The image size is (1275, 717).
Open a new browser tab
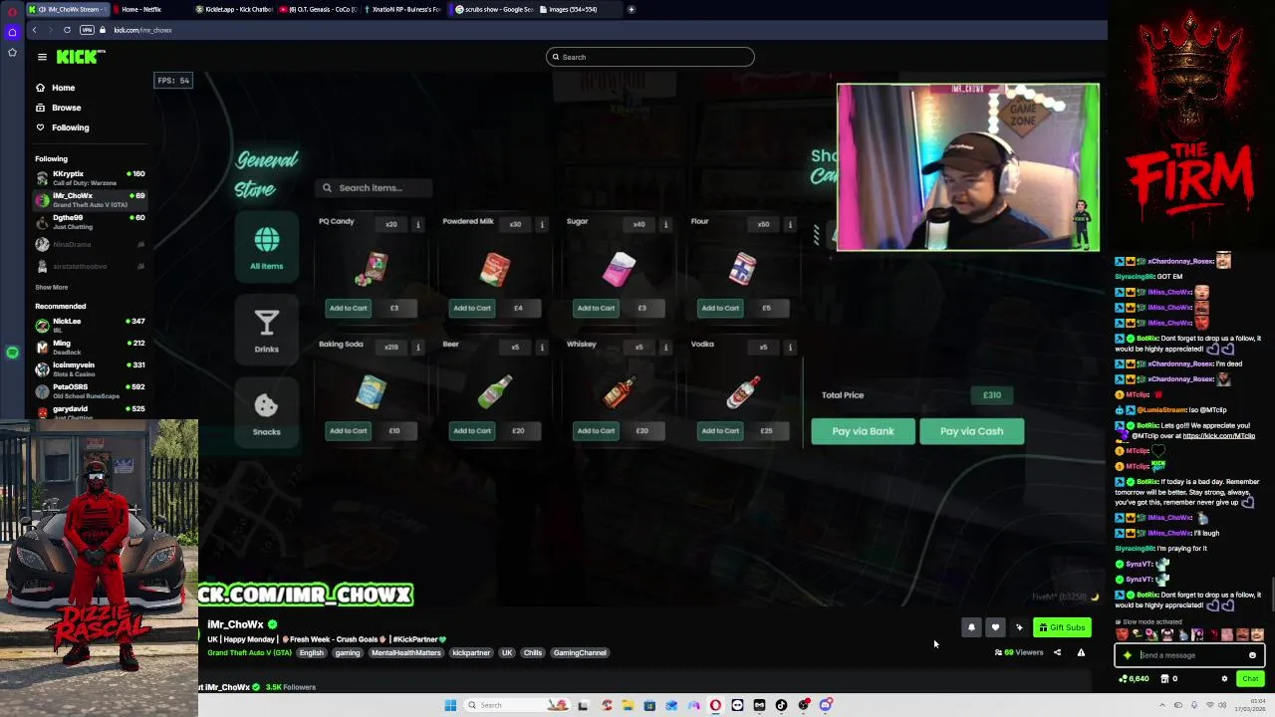point(631,9)
